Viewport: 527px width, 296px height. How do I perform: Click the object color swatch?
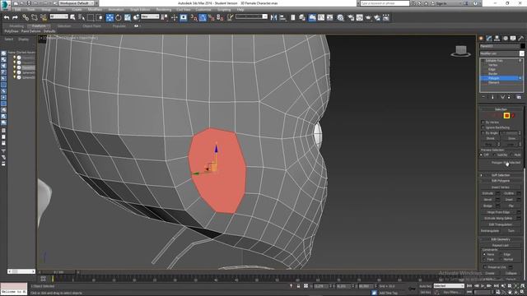coord(522,46)
